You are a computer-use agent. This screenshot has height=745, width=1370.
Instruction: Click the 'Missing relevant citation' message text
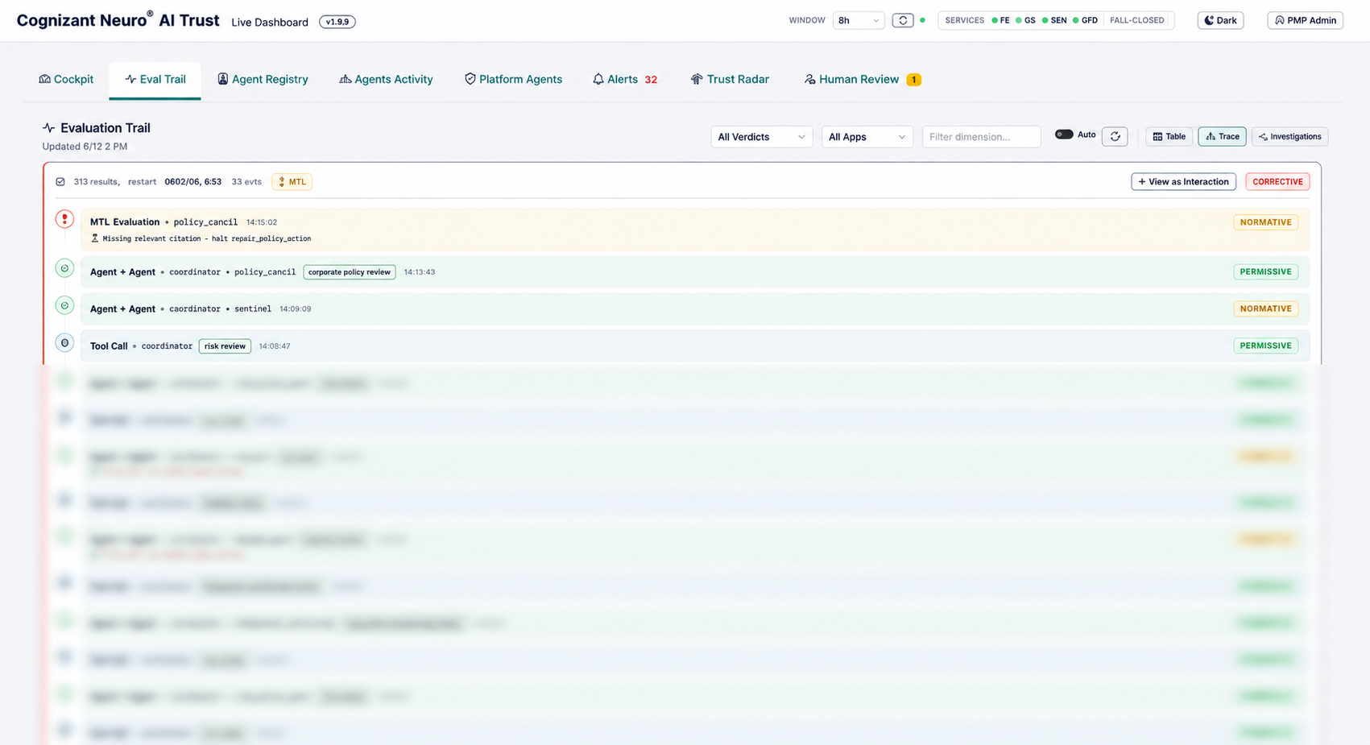coord(151,238)
